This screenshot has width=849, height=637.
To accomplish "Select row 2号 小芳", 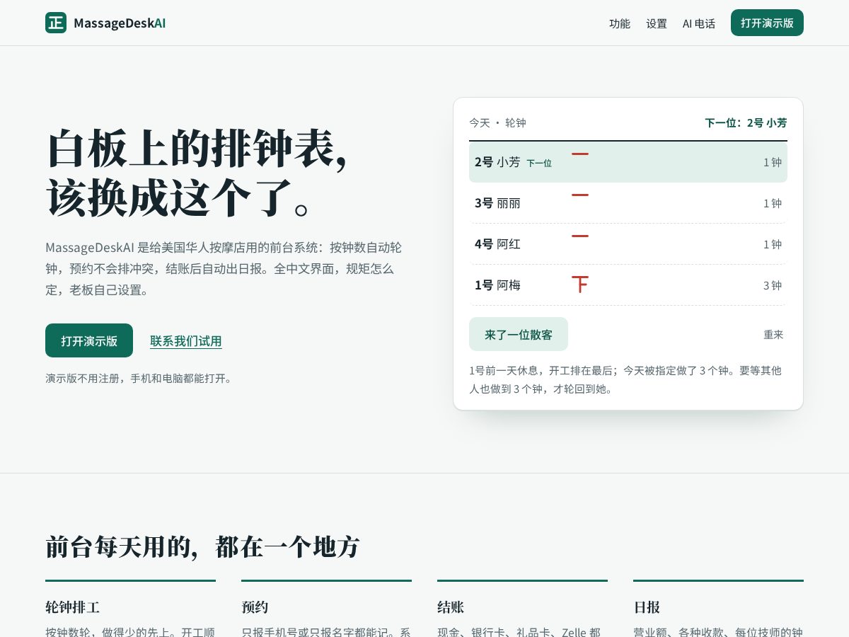I will coord(628,162).
